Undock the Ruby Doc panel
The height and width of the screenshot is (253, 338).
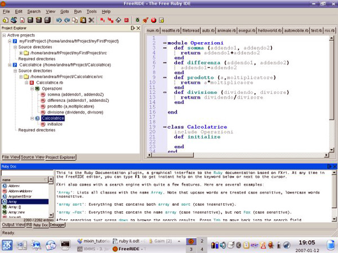pyautogui.click(x=329, y=166)
